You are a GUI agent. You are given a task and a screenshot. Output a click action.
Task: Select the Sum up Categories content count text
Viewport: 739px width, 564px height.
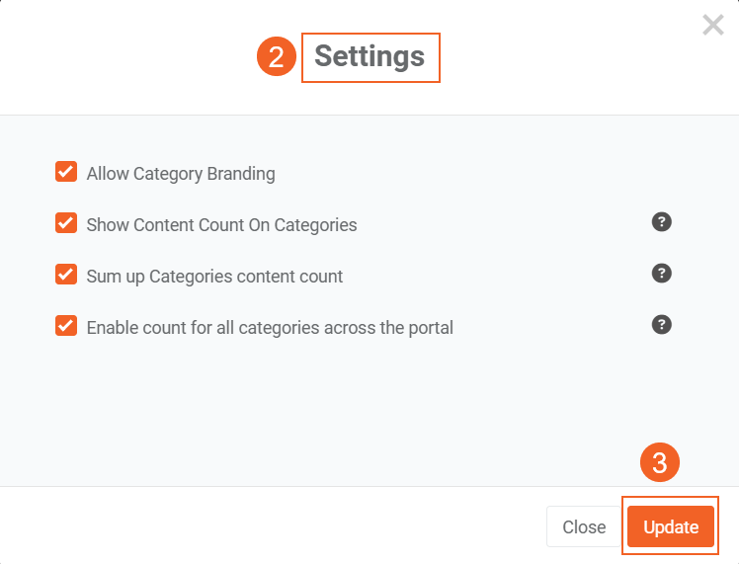coord(214,277)
